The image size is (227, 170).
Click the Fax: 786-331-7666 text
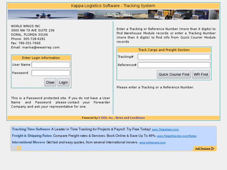[x=26, y=43]
